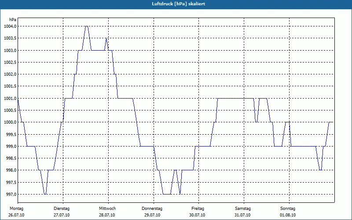
Task: Click the Samstag day label
Action: [243, 209]
